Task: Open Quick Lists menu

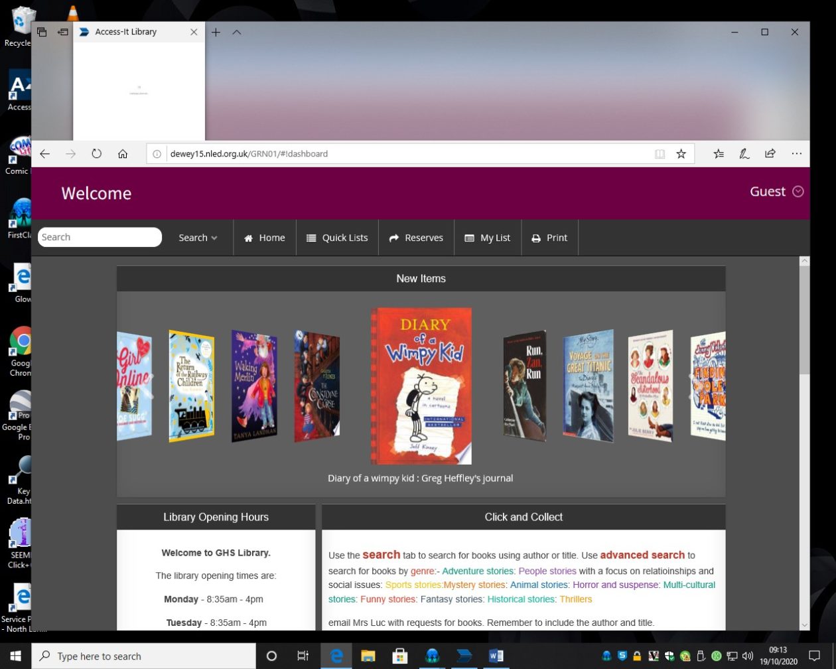Action: [337, 238]
